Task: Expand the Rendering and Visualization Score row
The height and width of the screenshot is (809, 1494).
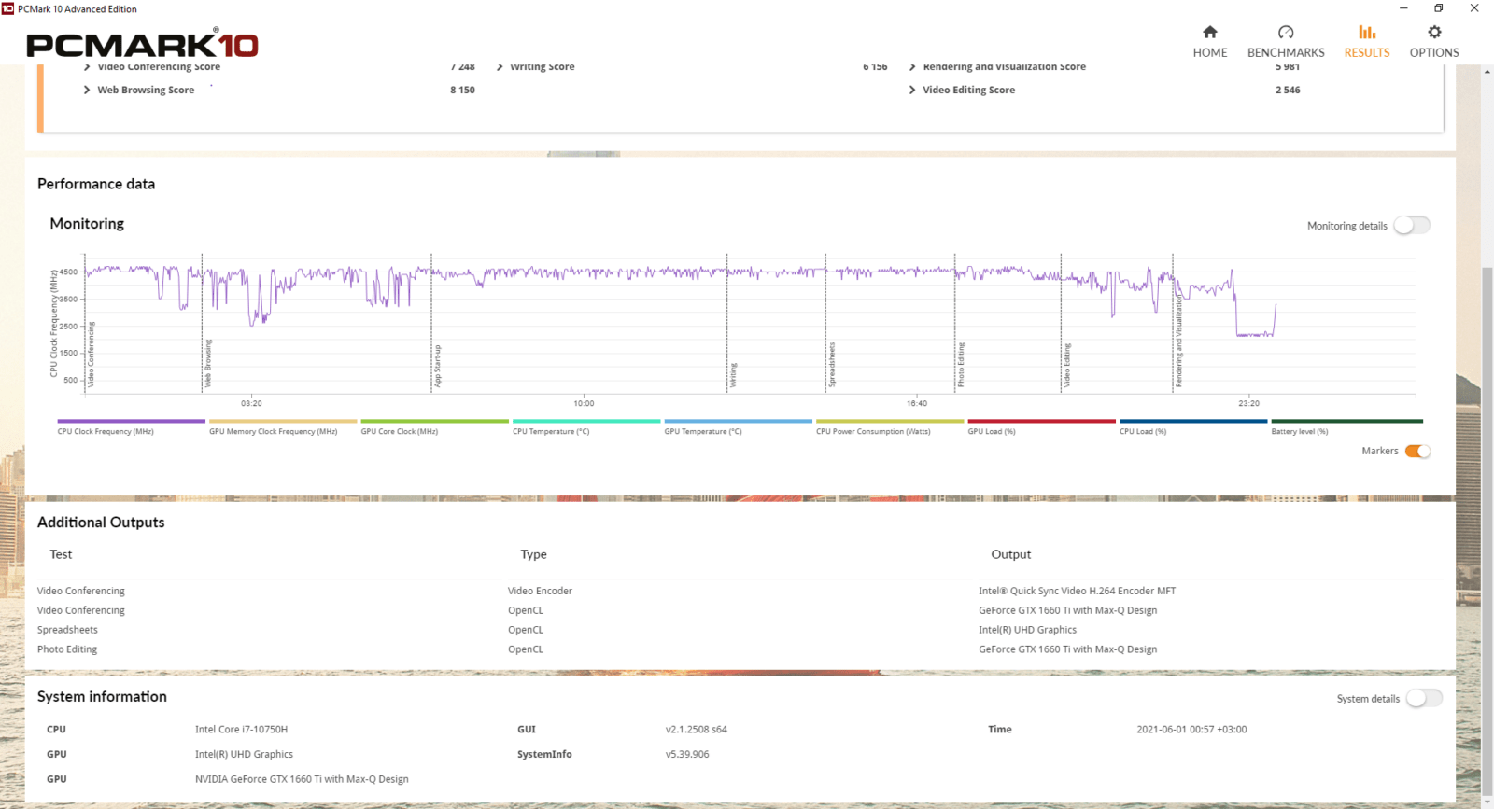Action: [x=997, y=66]
